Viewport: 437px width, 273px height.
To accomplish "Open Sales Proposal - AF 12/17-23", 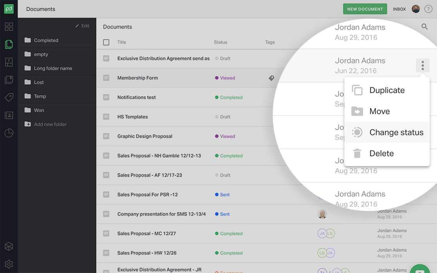I will pyautogui.click(x=150, y=175).
